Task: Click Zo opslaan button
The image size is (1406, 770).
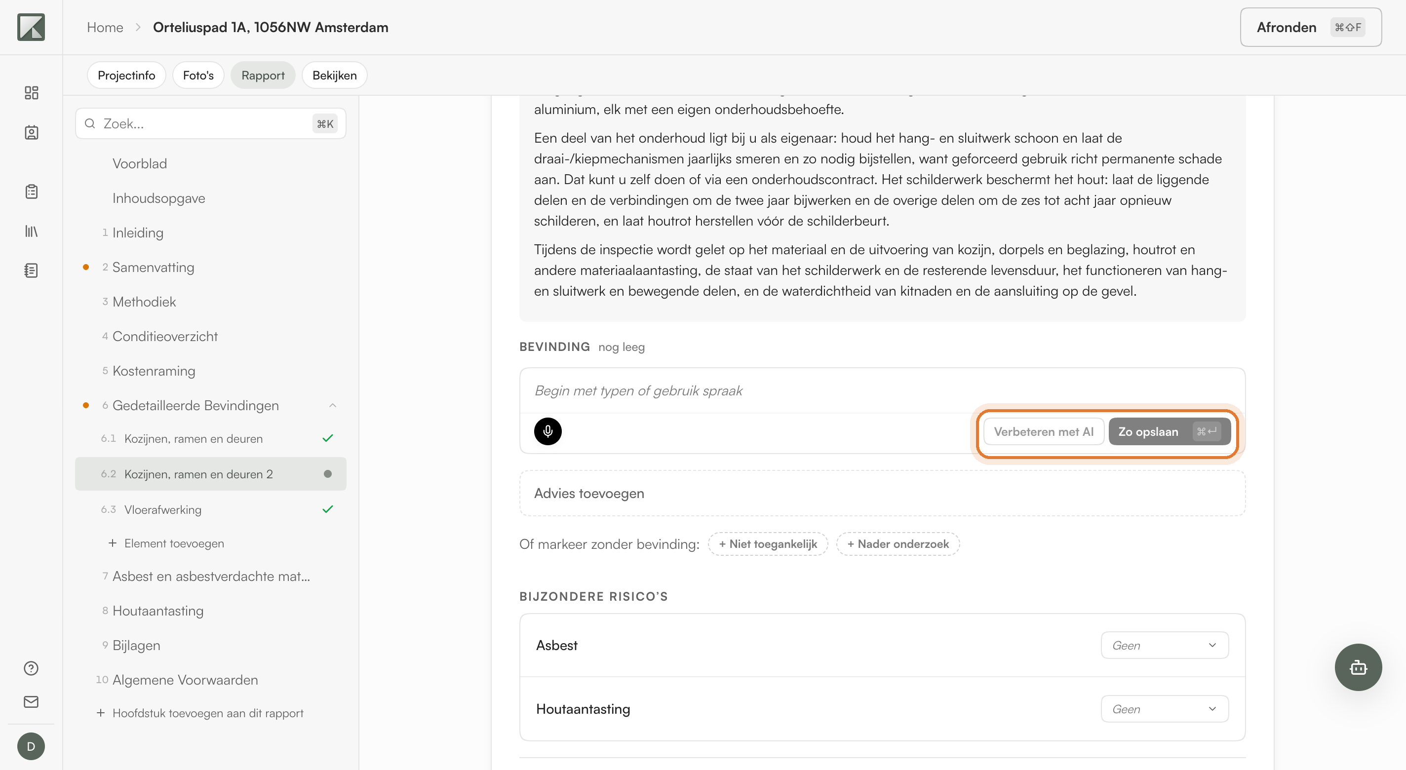Action: 1170,432
